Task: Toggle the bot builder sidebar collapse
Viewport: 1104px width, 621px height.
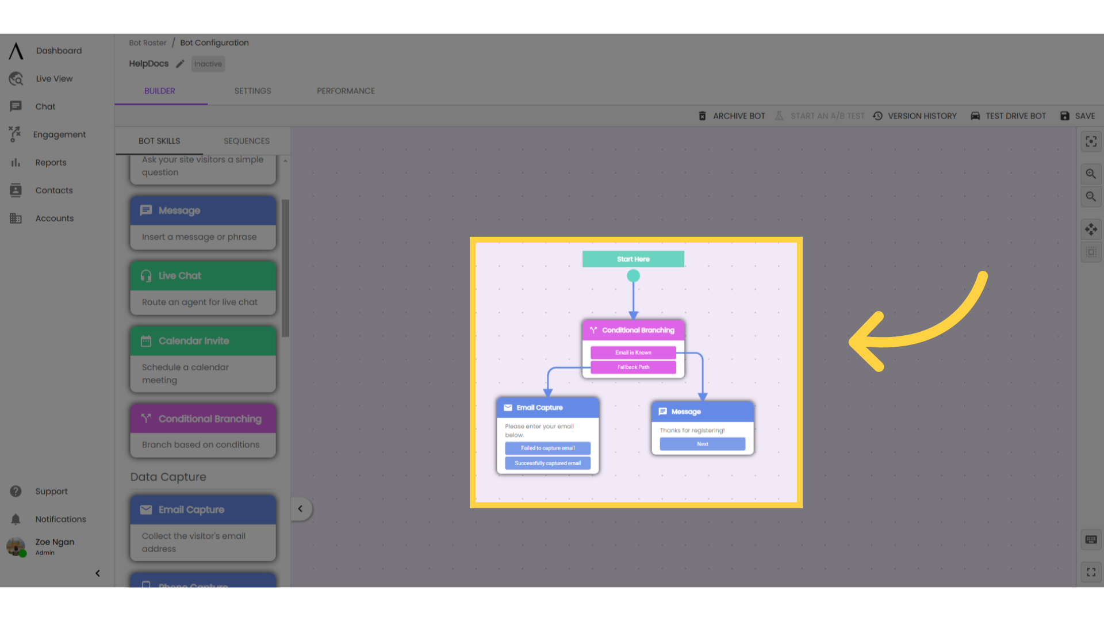Action: click(x=300, y=508)
